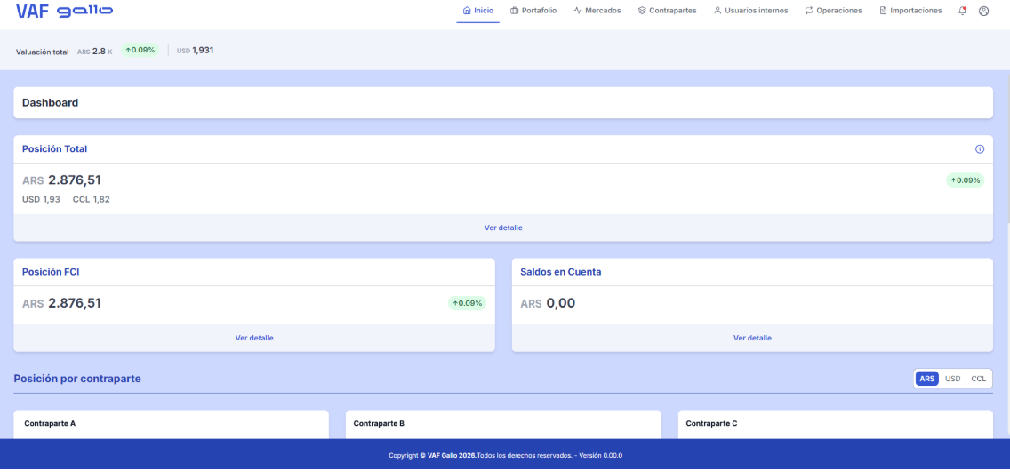The image size is (1010, 472).
Task: Click the ARS 2.8 K valuation value
Action: pyautogui.click(x=94, y=51)
